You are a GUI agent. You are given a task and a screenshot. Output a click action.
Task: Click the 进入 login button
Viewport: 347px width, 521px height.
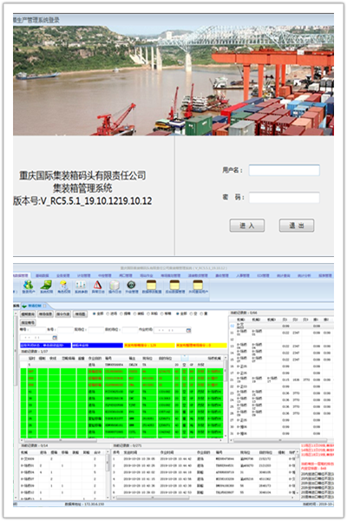click(x=247, y=226)
